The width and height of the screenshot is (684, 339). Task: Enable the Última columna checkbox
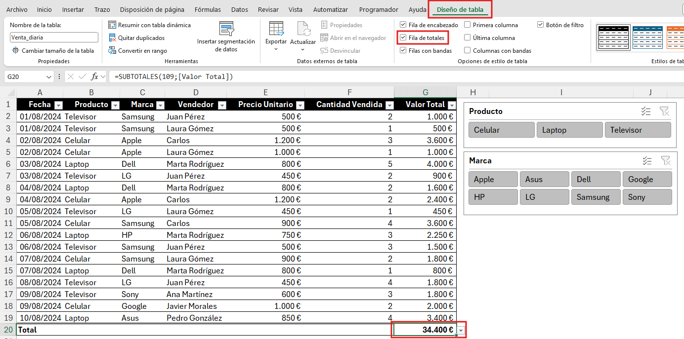[x=468, y=38]
